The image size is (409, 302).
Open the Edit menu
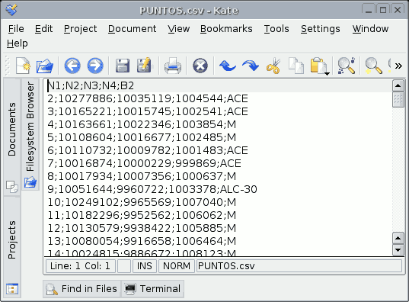(x=44, y=29)
